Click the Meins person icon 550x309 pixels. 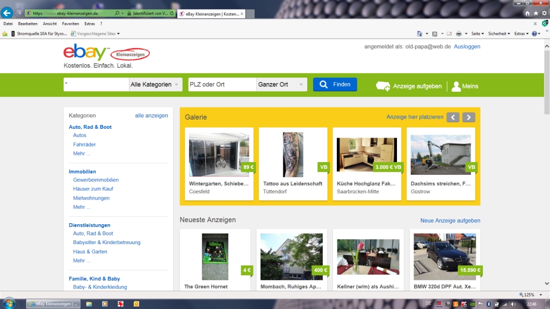click(x=456, y=86)
